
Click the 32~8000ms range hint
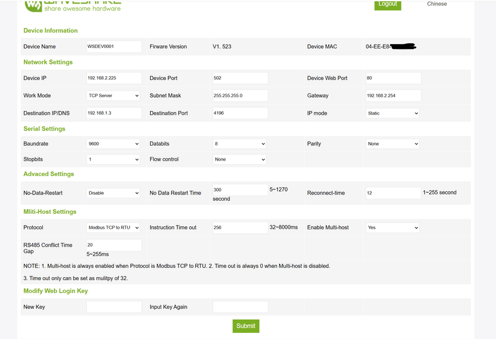[283, 227]
